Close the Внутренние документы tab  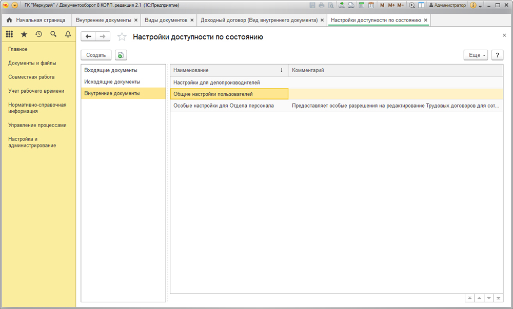[136, 20]
